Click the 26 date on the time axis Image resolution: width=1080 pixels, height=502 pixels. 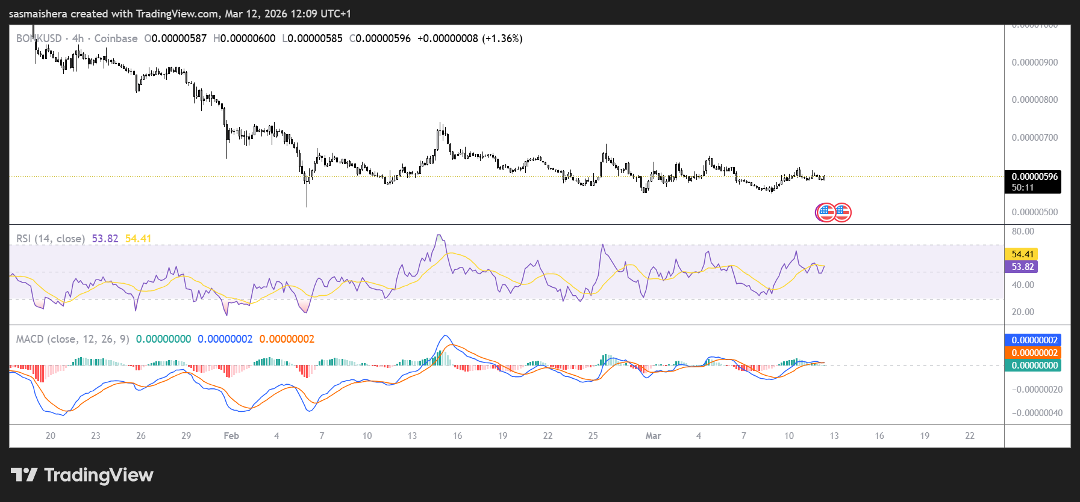141,436
